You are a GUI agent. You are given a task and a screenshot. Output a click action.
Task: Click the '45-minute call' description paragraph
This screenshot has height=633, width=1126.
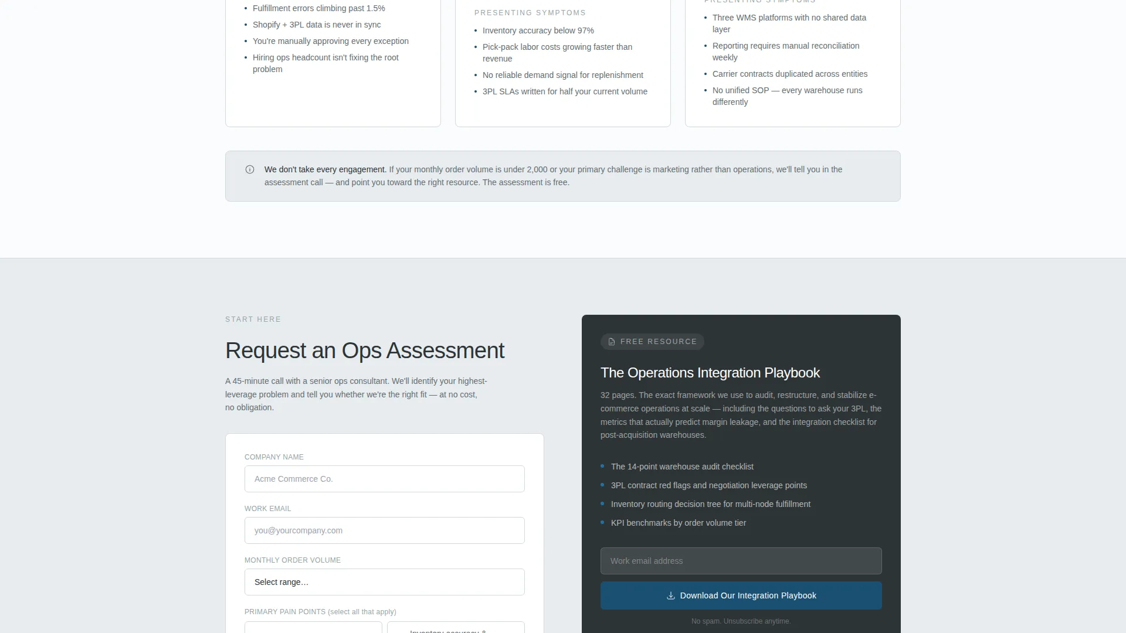tap(356, 394)
